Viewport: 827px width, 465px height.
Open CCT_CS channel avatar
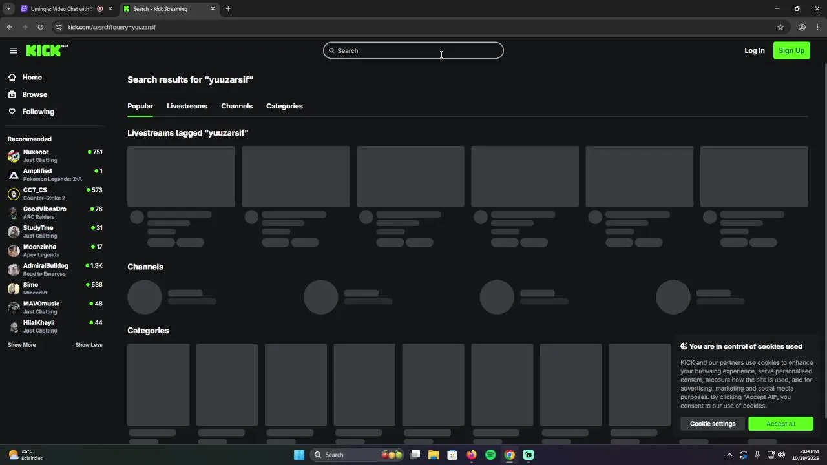click(14, 194)
